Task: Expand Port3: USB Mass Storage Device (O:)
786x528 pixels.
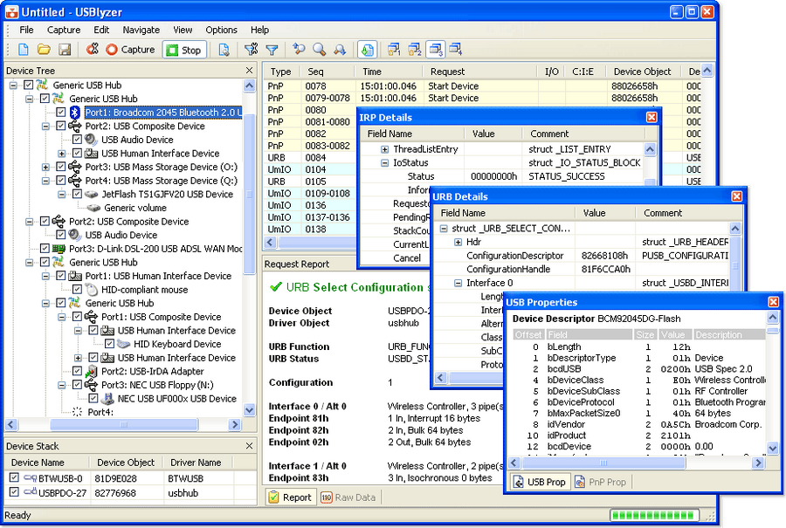Action: (45, 167)
